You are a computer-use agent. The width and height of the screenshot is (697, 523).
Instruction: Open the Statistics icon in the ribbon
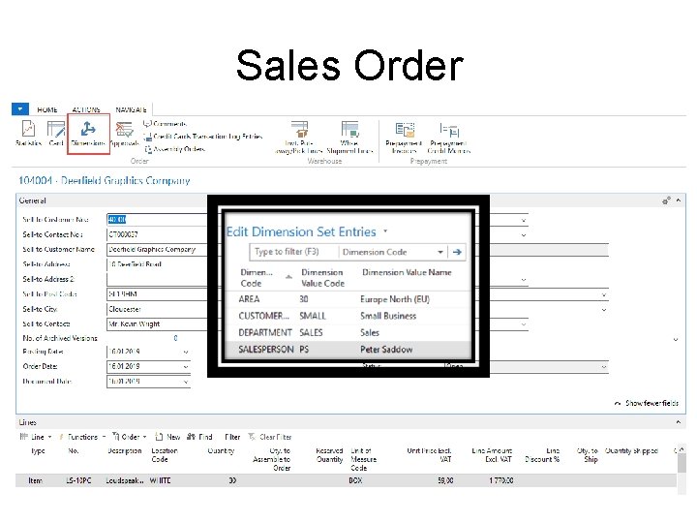[28, 133]
